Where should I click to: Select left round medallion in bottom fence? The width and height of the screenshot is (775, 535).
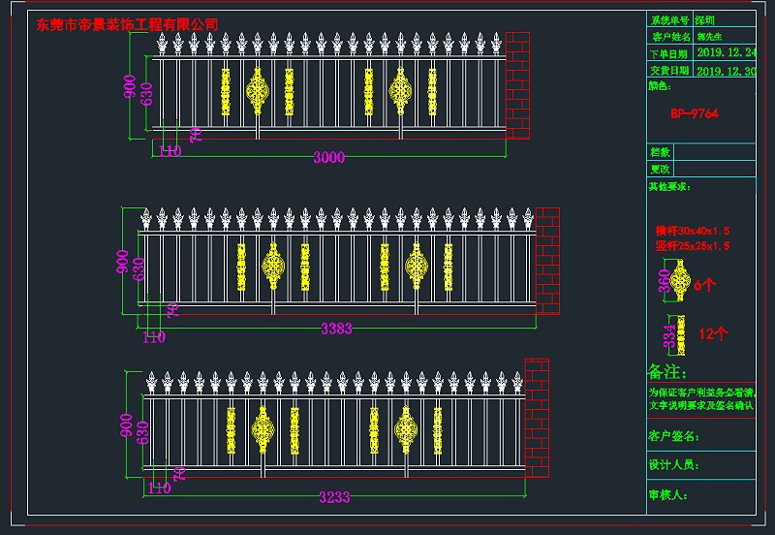pos(263,430)
